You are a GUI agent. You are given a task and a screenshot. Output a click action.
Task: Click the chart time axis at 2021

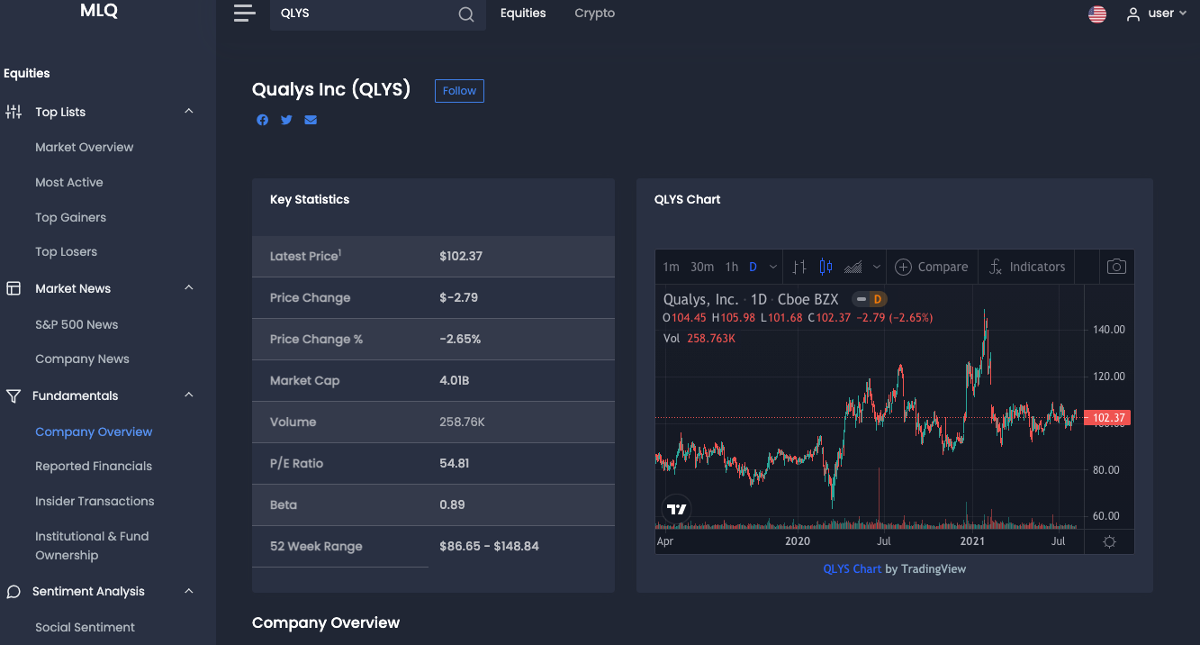pyautogui.click(x=972, y=541)
